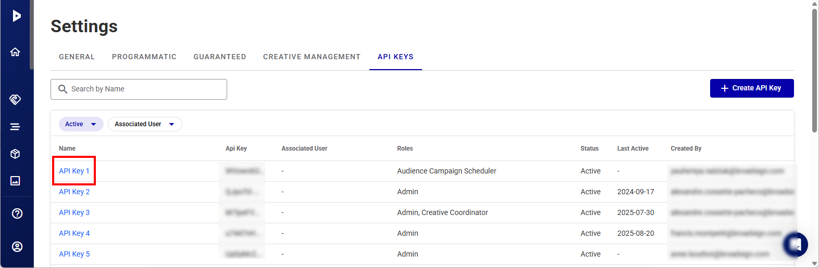
Task: Open the cube inventory icon in sidebar
Action: point(16,154)
